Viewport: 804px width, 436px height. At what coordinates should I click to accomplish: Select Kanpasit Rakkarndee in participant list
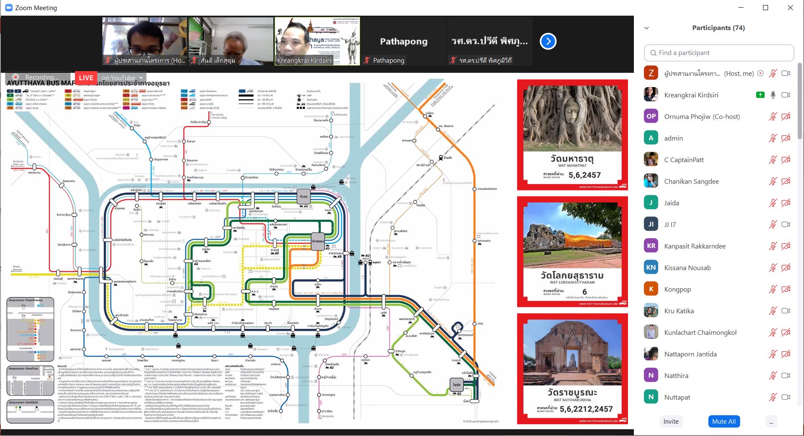tap(719, 246)
